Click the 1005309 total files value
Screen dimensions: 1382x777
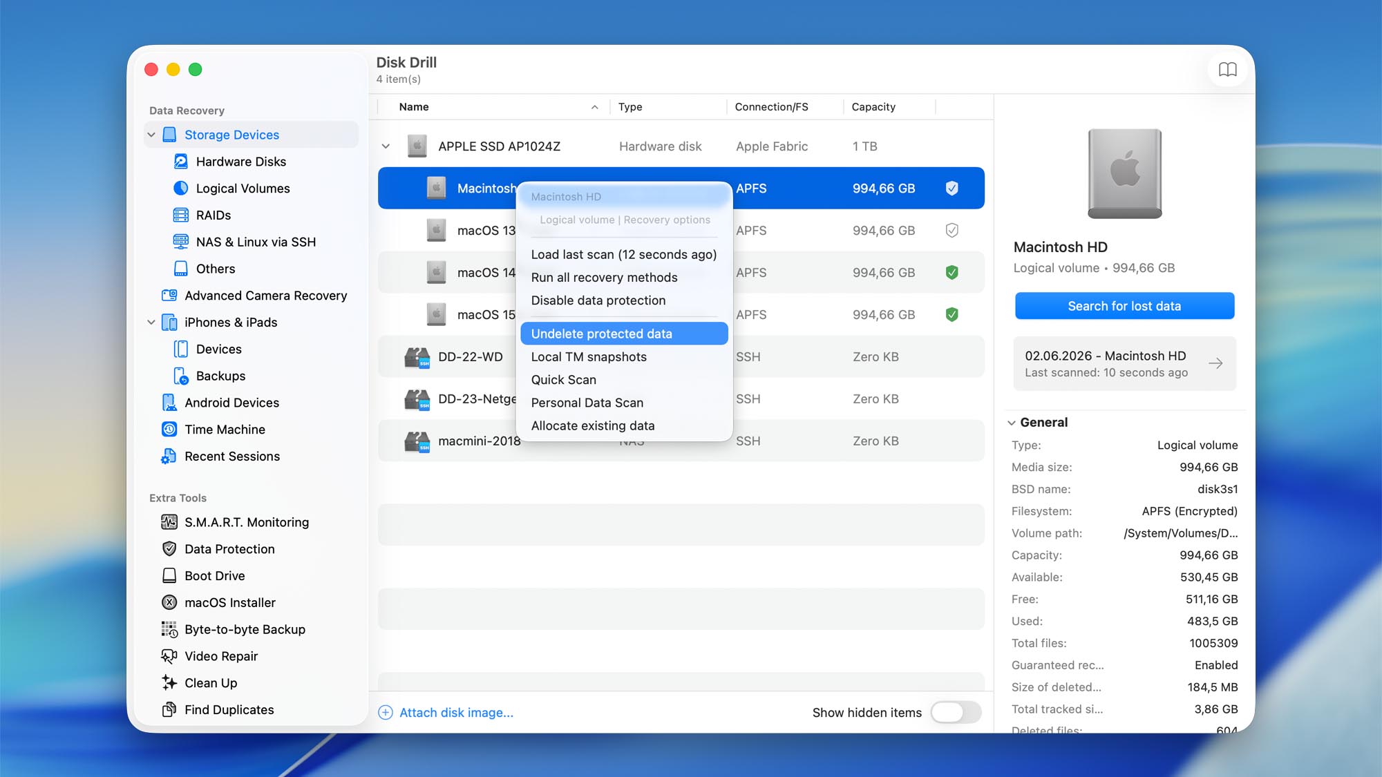pos(1213,643)
